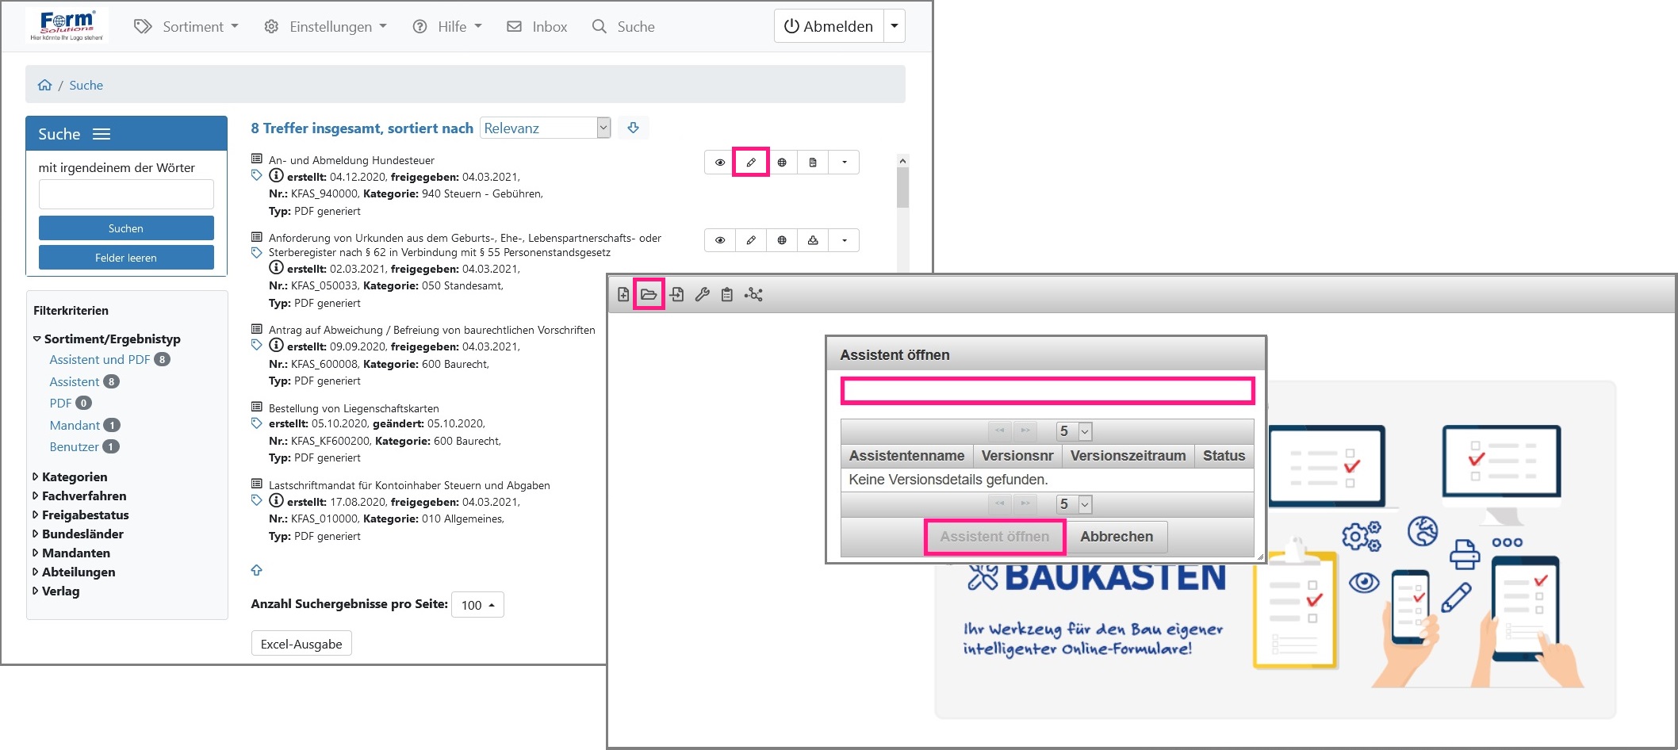
Task: Open the results per page dropdown showing 100
Action: click(477, 605)
